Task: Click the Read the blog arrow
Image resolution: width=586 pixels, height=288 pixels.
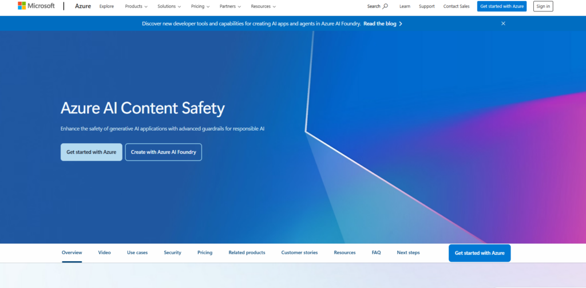Action: tap(401, 23)
